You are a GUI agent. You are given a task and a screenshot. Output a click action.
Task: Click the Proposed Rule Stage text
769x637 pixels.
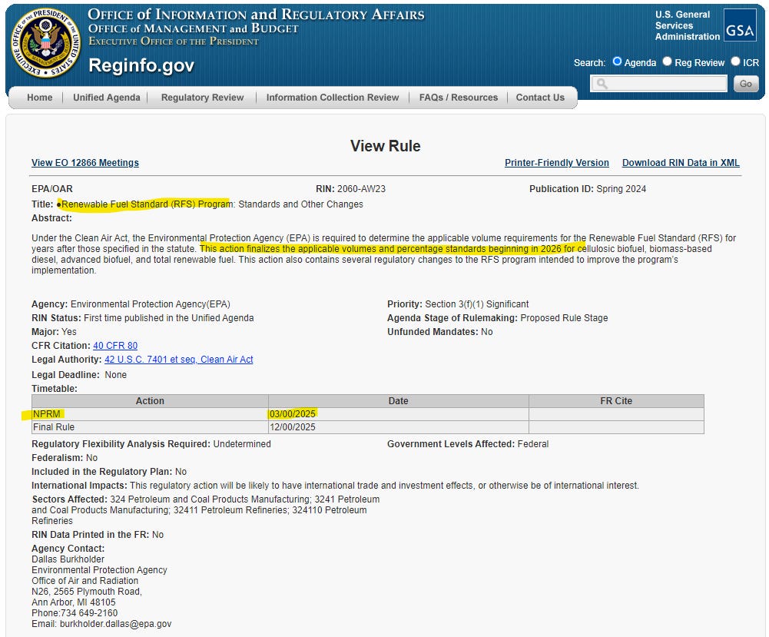564,318
